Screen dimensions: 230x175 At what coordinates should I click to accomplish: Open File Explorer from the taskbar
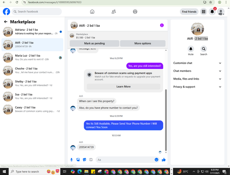pyautogui.click(x=86, y=171)
